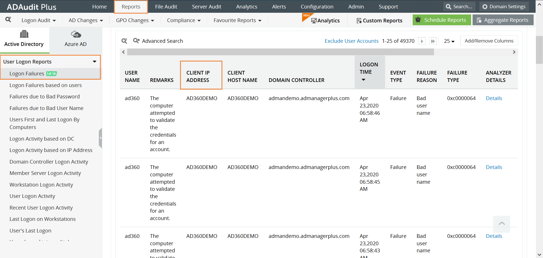Sort by Logon Time descending arrow

pyautogui.click(x=364, y=80)
